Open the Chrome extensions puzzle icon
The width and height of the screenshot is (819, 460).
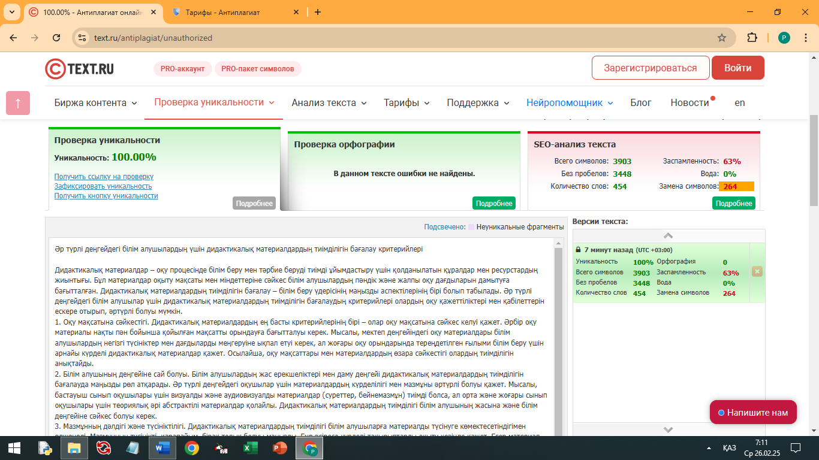[752, 38]
